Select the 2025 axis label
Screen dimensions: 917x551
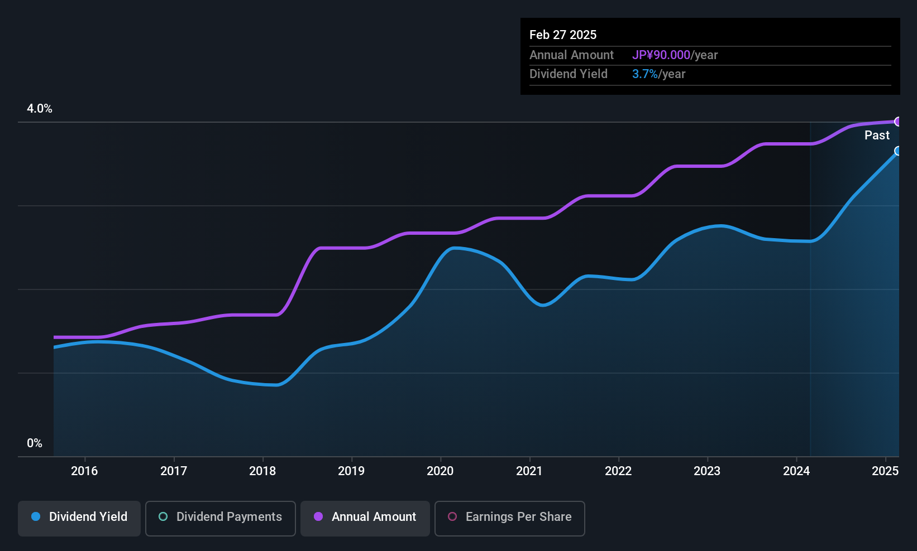pos(885,471)
